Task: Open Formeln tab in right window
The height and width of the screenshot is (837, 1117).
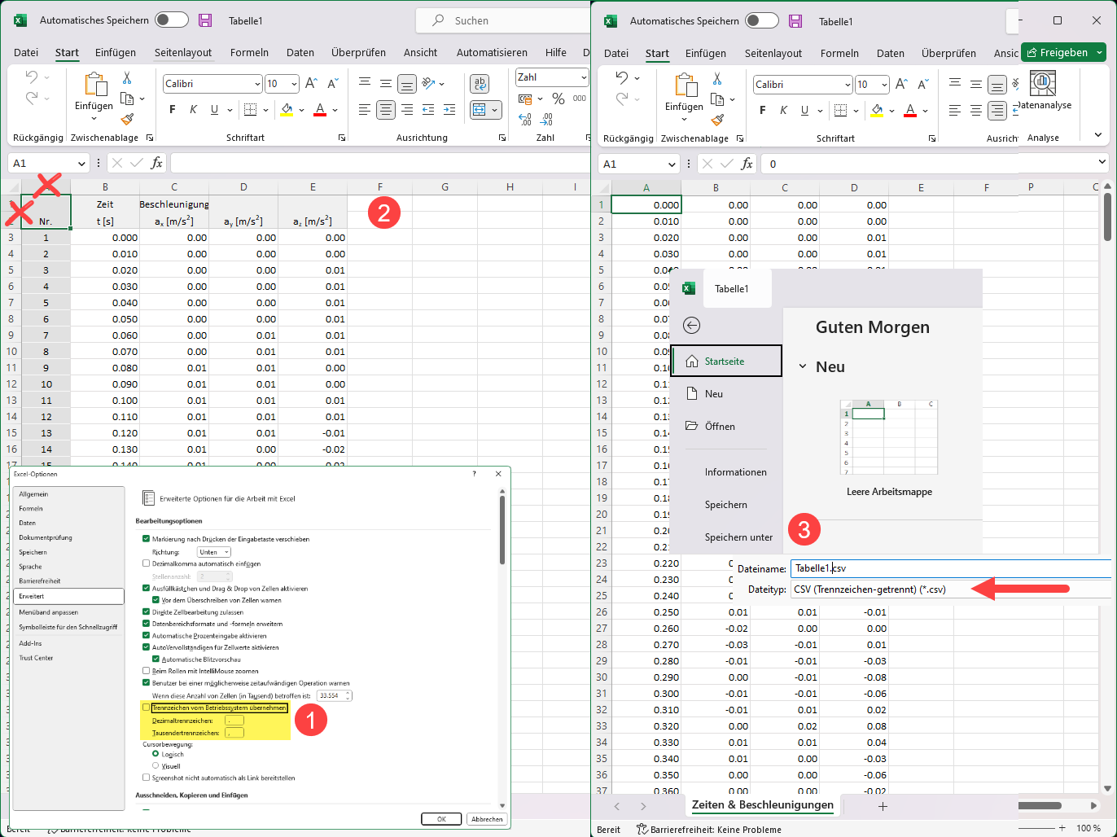Action: (839, 53)
